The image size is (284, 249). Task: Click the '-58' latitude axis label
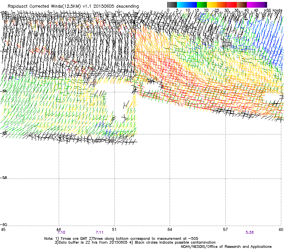[3, 178]
